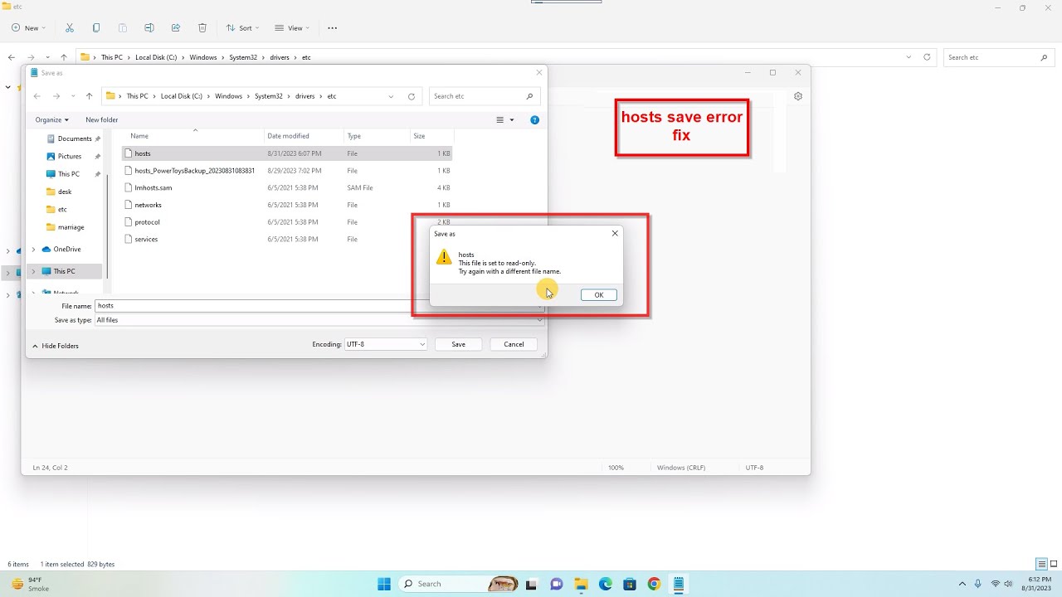
Task: Collapse folder pane with Hide Folders
Action: click(x=56, y=346)
